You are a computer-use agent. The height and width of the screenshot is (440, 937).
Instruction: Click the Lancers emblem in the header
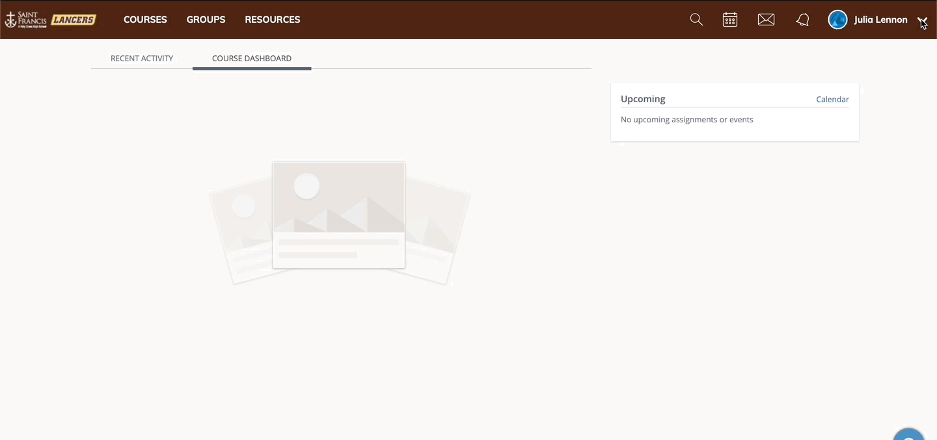tap(73, 20)
